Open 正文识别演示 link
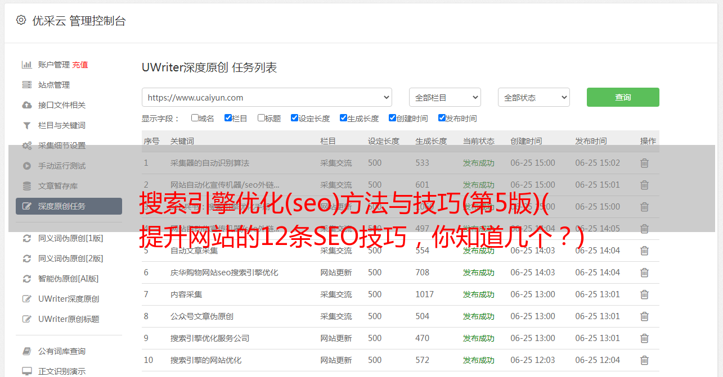 pos(62,371)
